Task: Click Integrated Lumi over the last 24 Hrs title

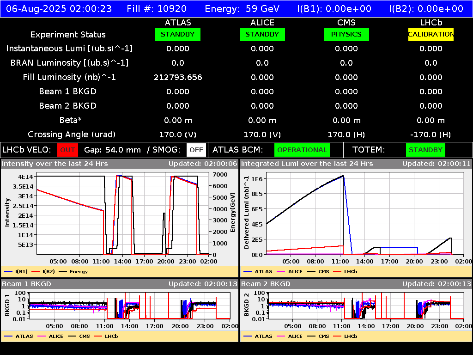Action: click(x=307, y=164)
